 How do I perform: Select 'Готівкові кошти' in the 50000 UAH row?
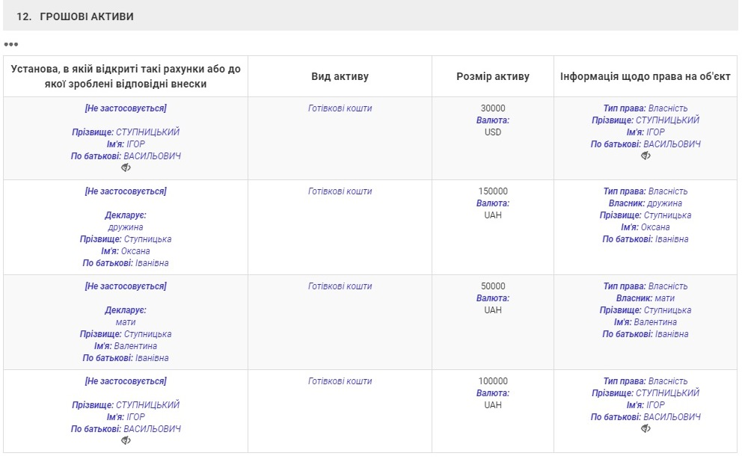340,286
